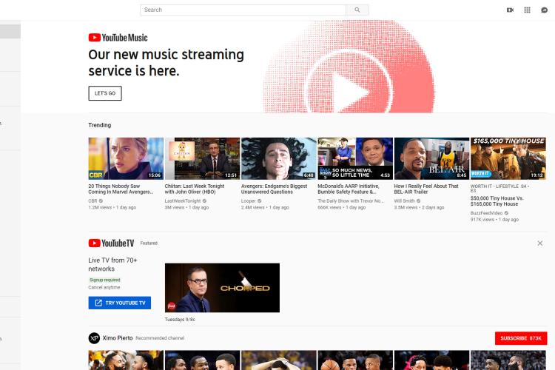Go to the BuzzFeedVideo channel link

point(486,213)
